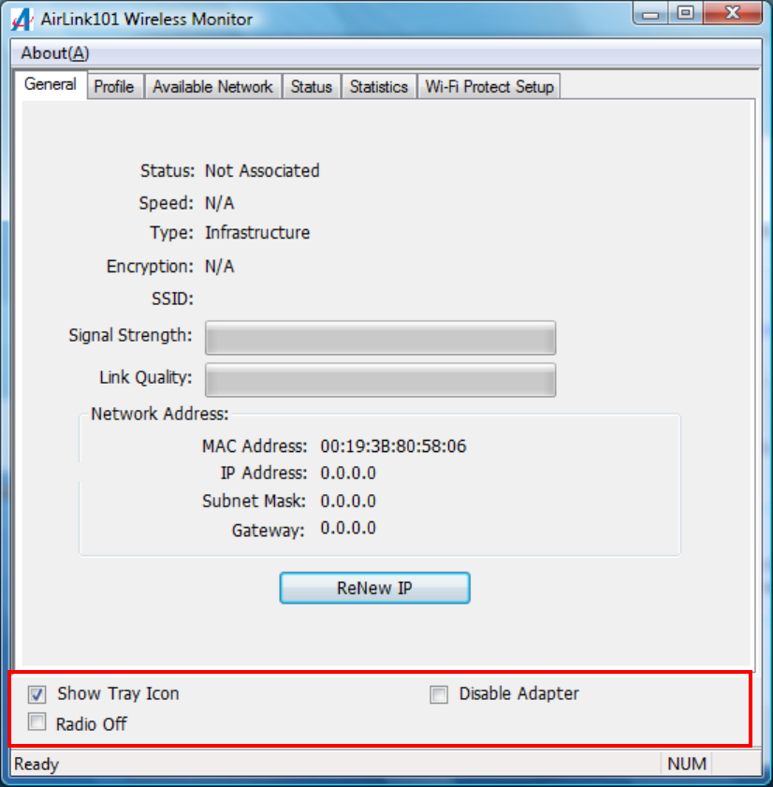
Task: Click the 'SSID:' label
Action: [173, 299]
